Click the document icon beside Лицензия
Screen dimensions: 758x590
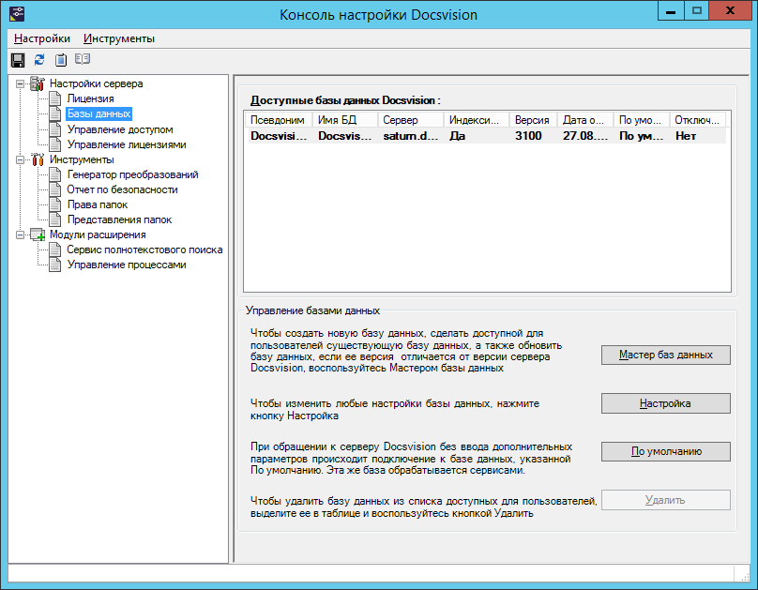[55, 98]
